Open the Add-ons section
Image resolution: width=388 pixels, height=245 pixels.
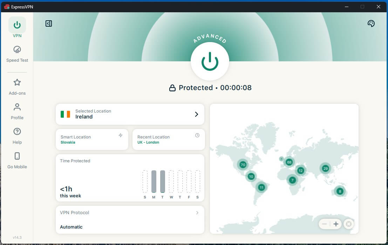tap(17, 87)
